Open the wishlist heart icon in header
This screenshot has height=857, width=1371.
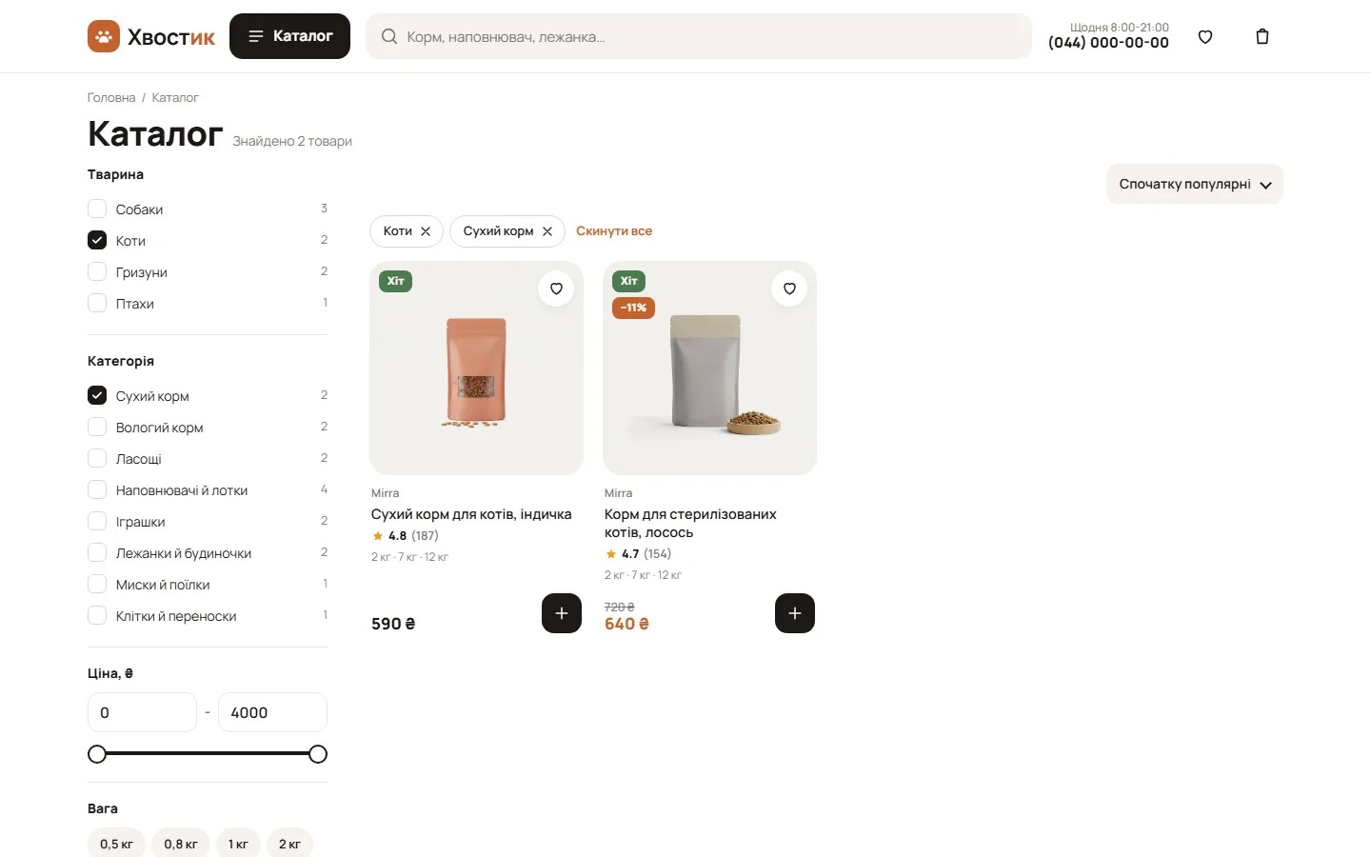click(1205, 37)
